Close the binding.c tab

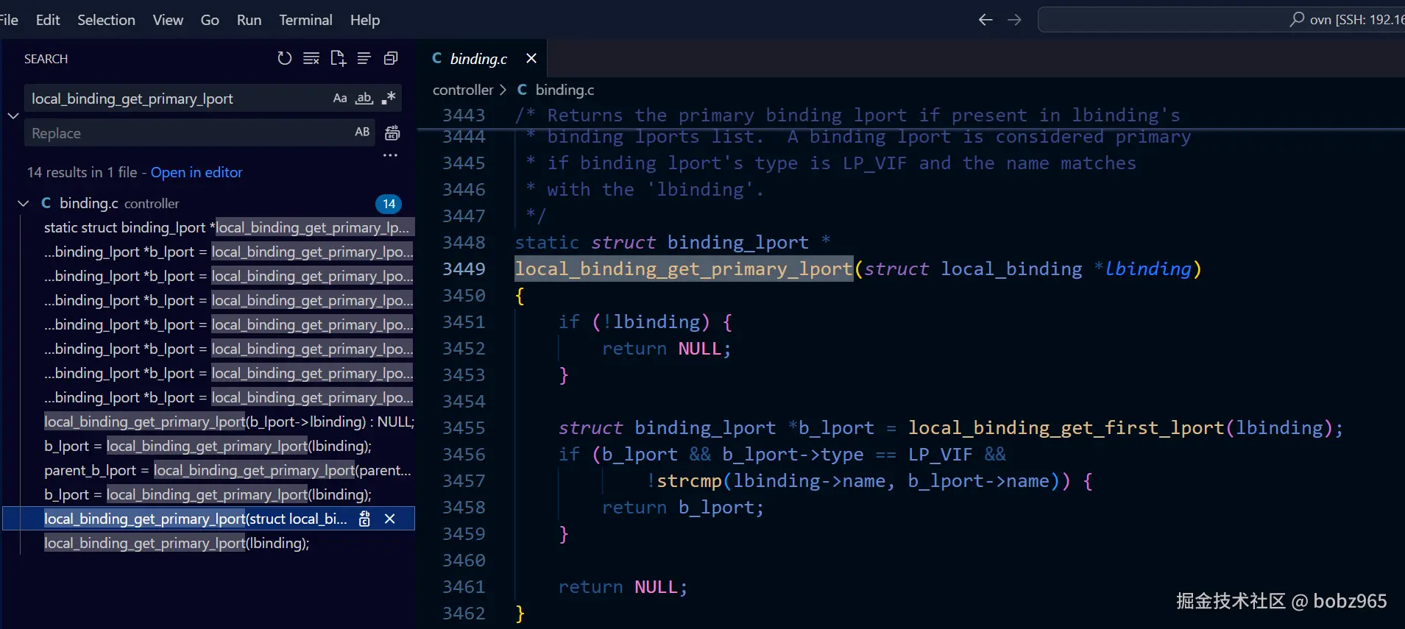[x=531, y=58]
